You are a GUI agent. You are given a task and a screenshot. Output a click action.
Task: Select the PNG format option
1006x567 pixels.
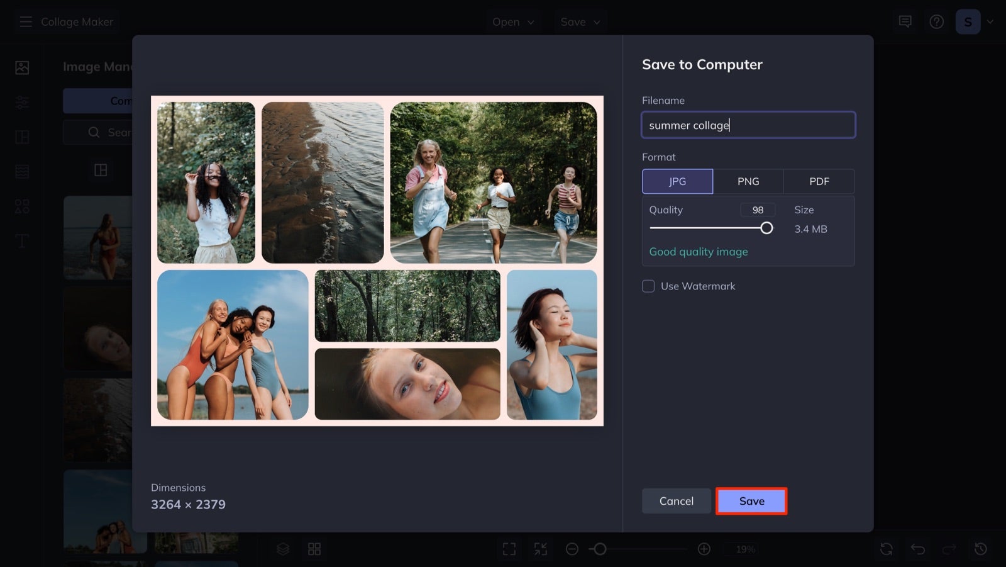click(x=748, y=181)
